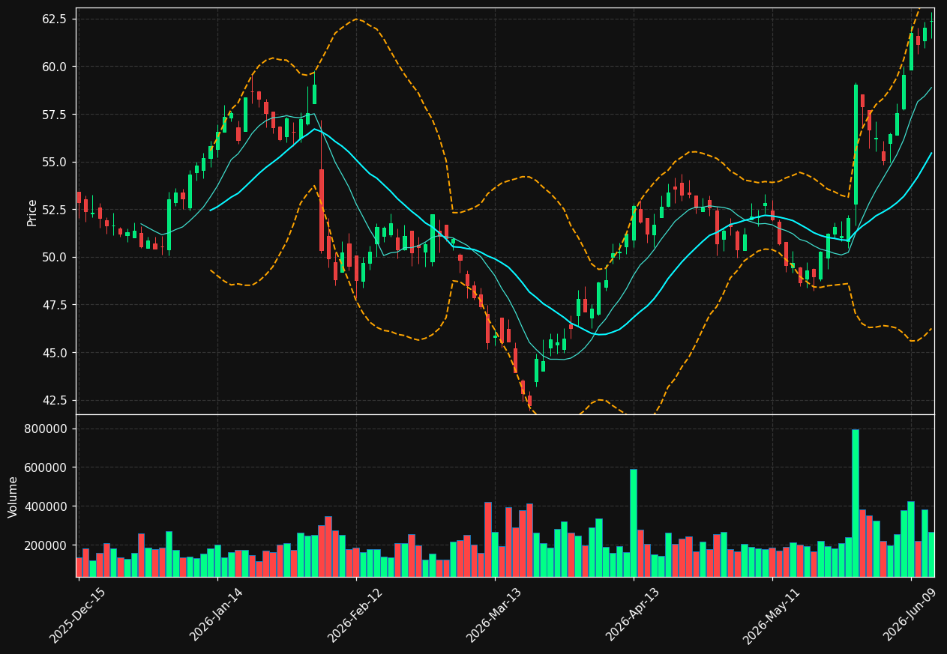Click the 600000 volume tick label

pyautogui.click(x=46, y=467)
